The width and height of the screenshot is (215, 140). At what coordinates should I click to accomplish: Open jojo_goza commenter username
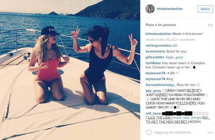coord(153,91)
